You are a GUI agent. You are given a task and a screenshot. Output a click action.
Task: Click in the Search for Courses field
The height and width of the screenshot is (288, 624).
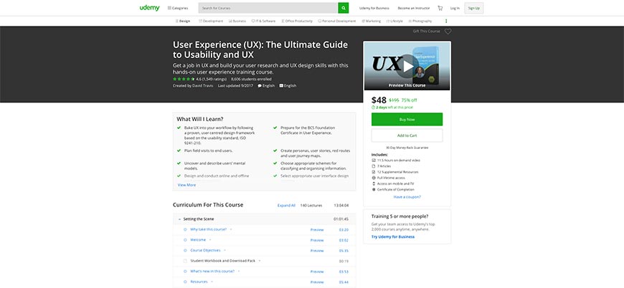[268, 8]
